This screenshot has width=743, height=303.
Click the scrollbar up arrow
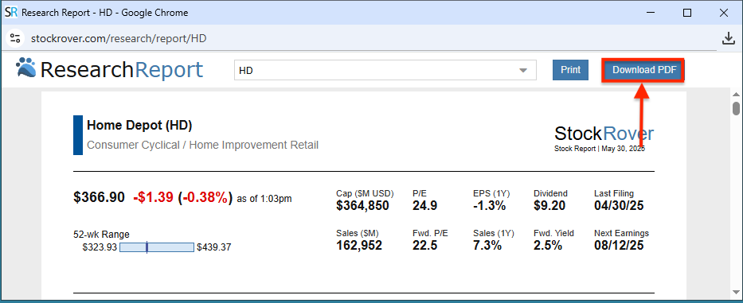pyautogui.click(x=736, y=94)
